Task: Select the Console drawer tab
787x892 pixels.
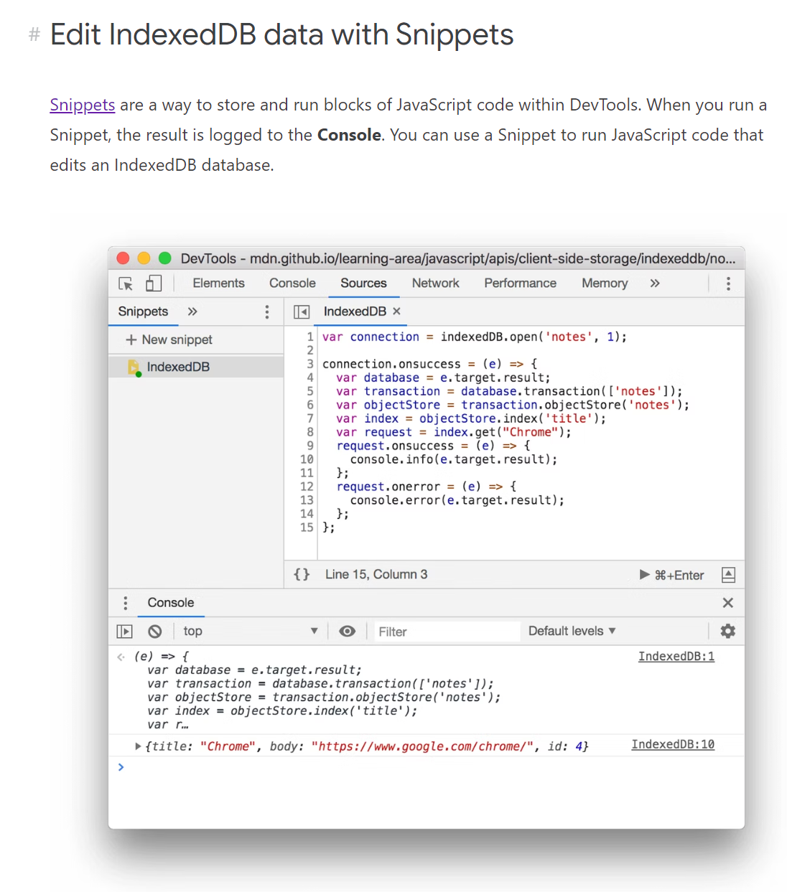Action: [171, 603]
